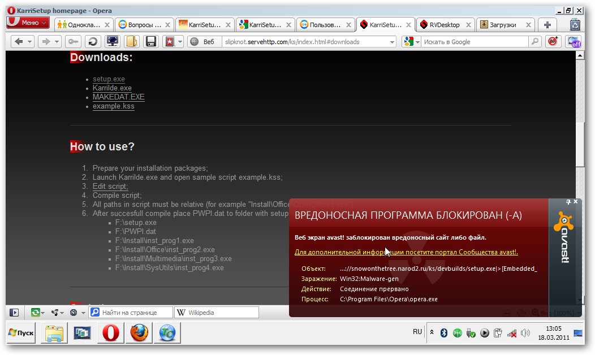The image size is (595, 355).
Task: Show hidden tray icons arrow
Action: 432,332
